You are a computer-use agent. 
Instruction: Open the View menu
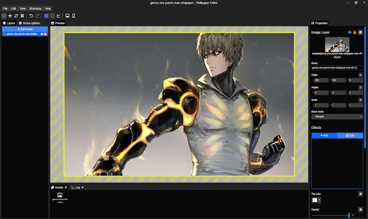pos(22,9)
